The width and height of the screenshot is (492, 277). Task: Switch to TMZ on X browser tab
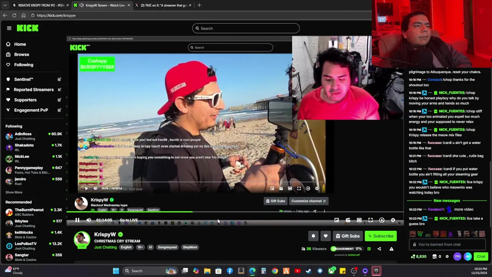coord(163,5)
